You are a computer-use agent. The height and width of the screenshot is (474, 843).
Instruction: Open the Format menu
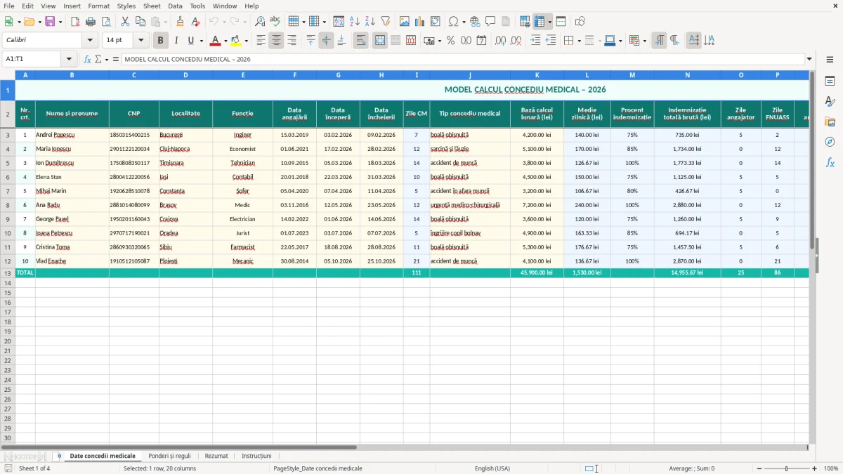point(98,6)
